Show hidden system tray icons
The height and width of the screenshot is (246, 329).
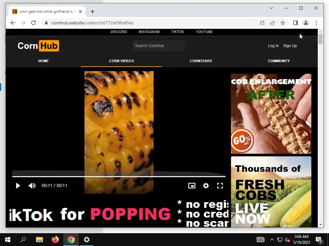click(x=272, y=240)
